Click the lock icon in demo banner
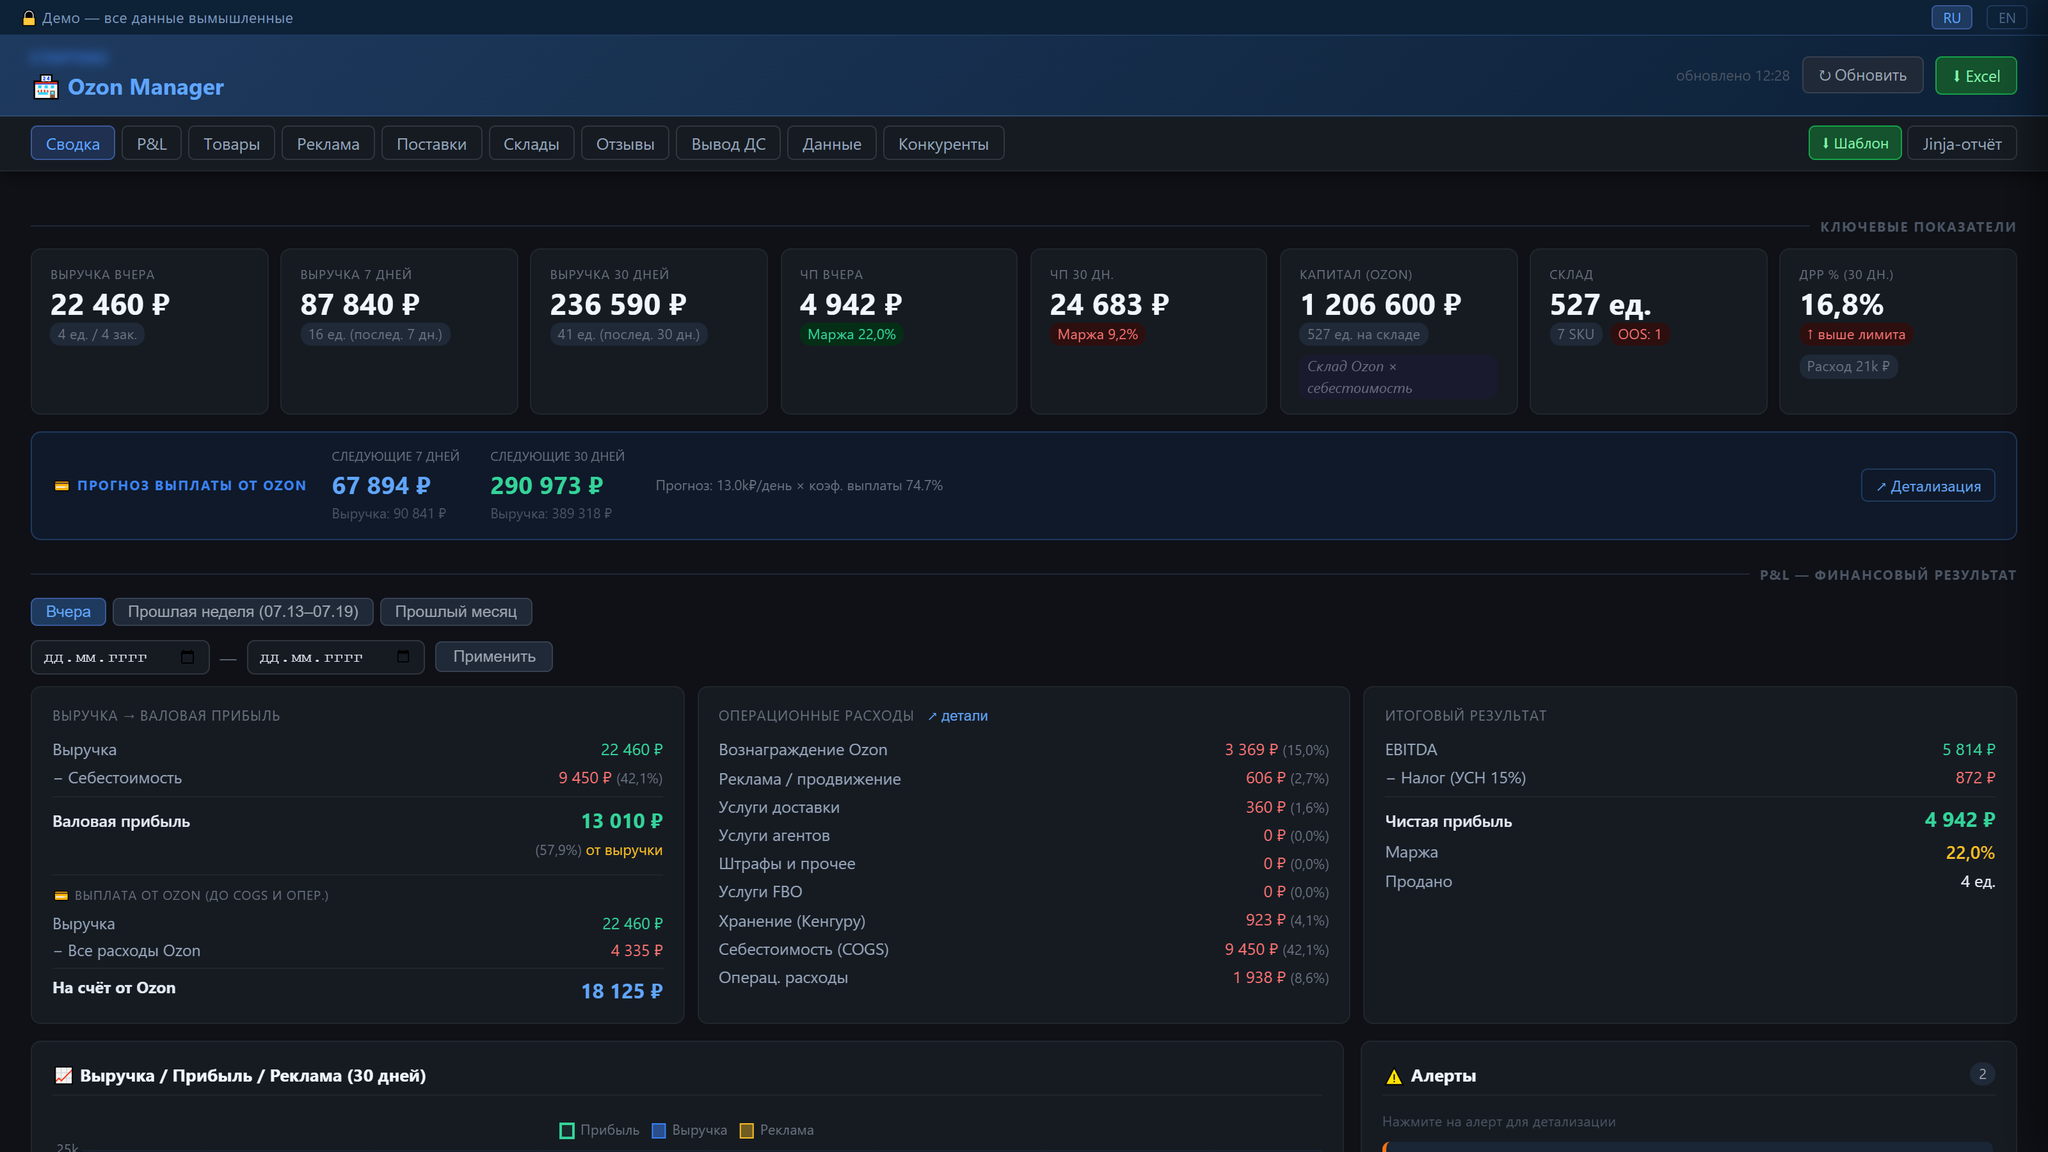The height and width of the screenshot is (1152, 2048). (29, 19)
